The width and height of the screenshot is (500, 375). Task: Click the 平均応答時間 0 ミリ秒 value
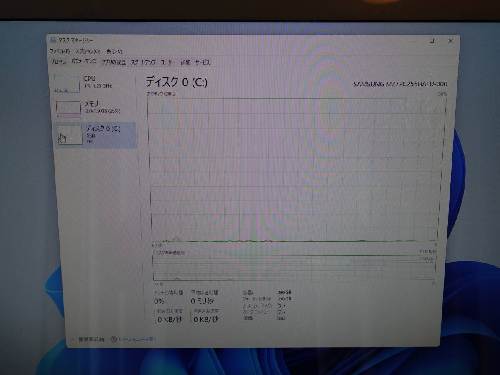point(202,301)
